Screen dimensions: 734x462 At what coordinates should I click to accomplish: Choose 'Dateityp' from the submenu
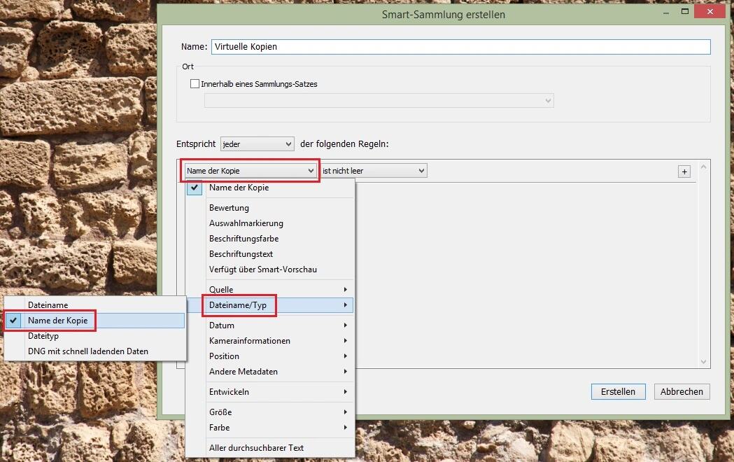43,336
